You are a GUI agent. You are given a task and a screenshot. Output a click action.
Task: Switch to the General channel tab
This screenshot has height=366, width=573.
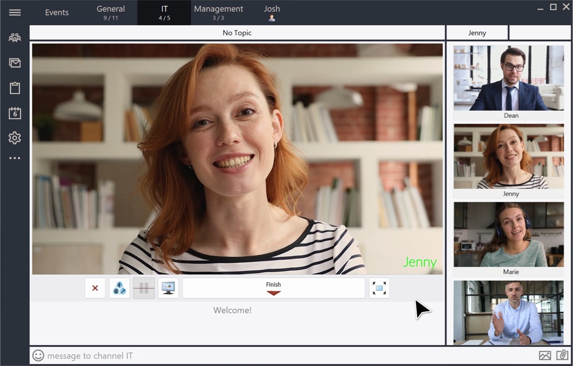coord(111,12)
